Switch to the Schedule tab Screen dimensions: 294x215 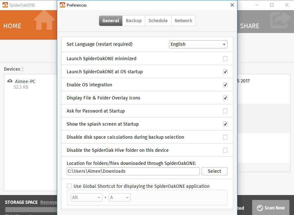(158, 21)
